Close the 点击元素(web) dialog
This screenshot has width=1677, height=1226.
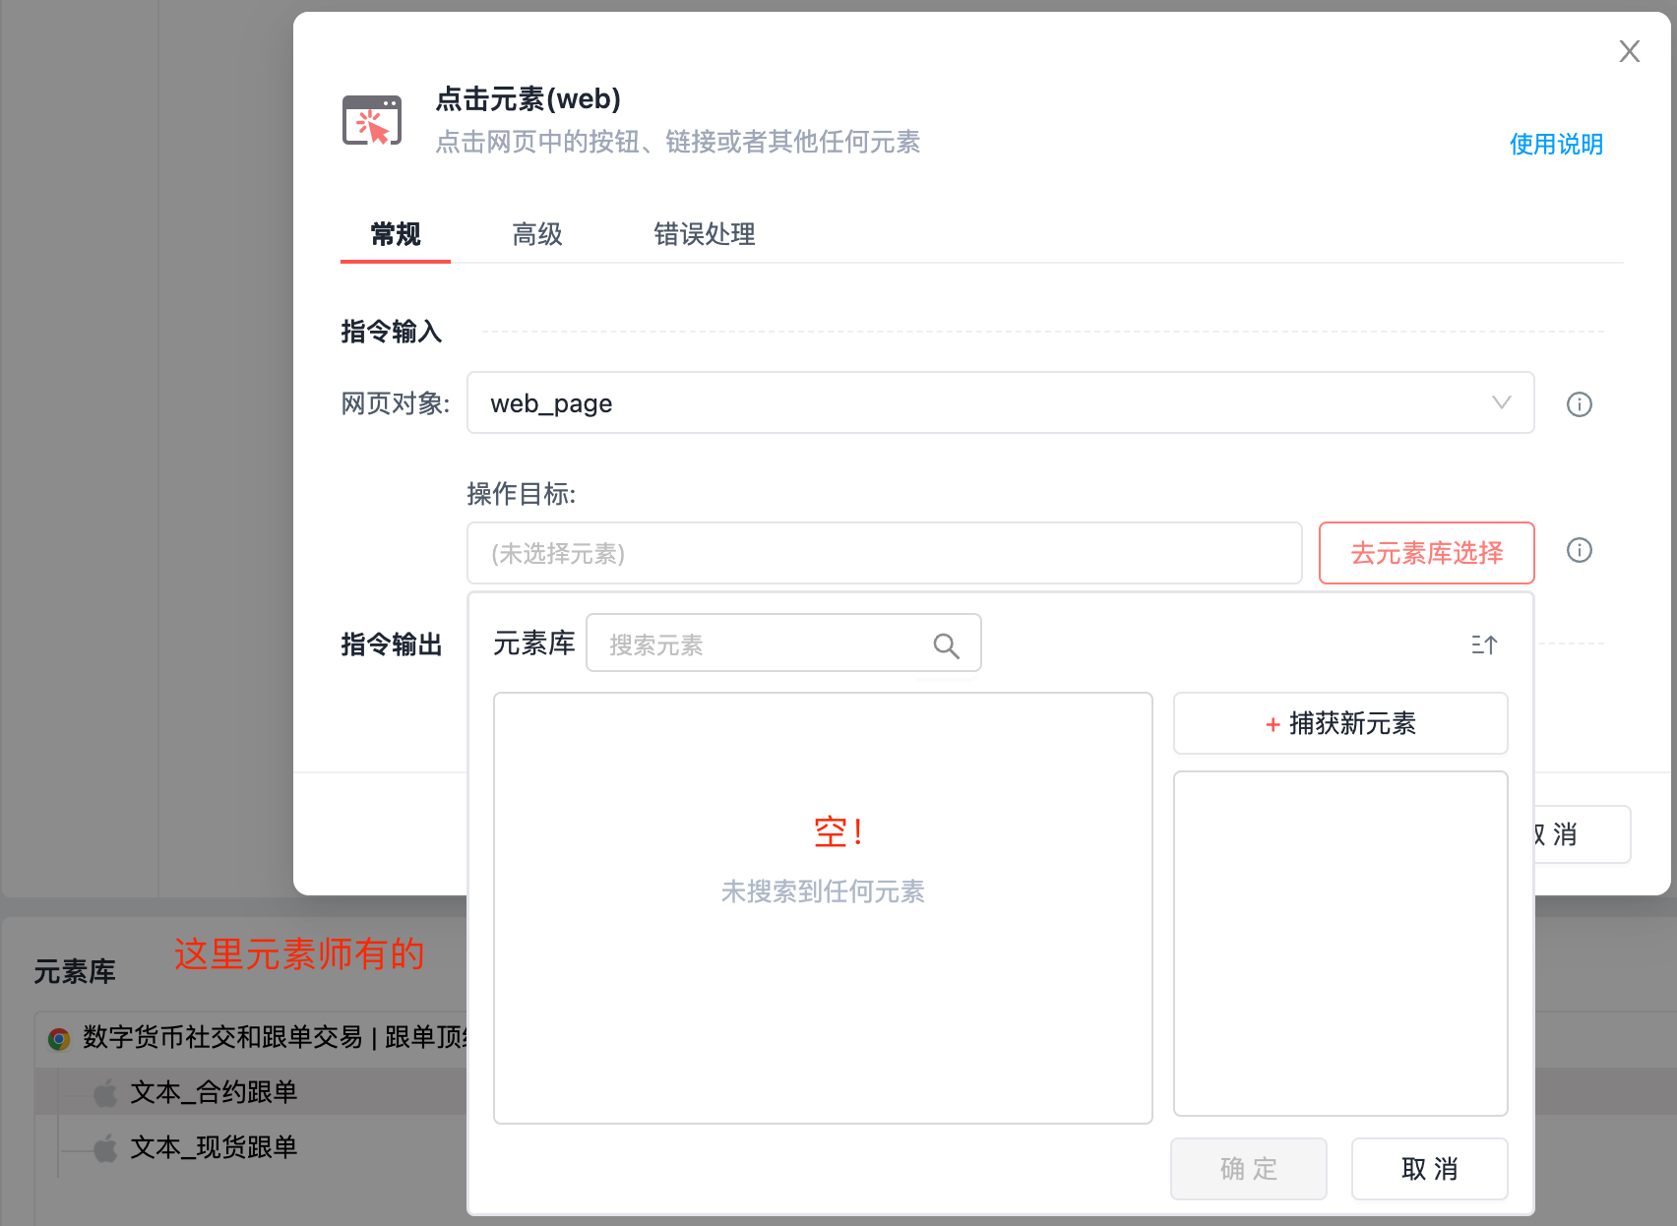(x=1629, y=51)
